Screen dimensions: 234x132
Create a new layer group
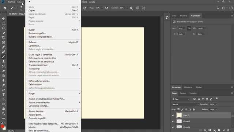(x=219, y=130)
